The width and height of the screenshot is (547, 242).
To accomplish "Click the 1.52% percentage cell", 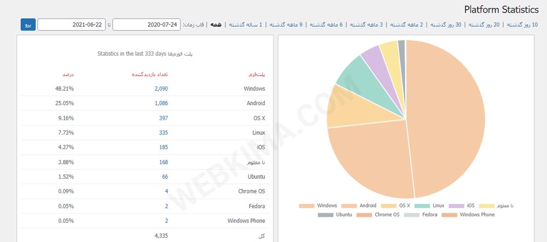I will (66, 177).
